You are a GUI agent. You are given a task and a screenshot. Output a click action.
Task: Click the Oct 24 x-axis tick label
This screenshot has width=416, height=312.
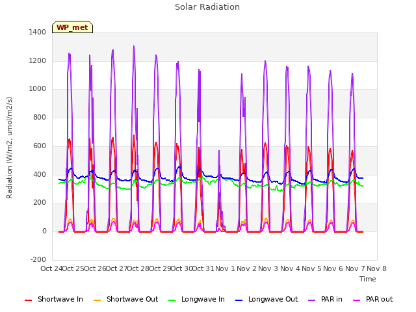click(x=51, y=268)
